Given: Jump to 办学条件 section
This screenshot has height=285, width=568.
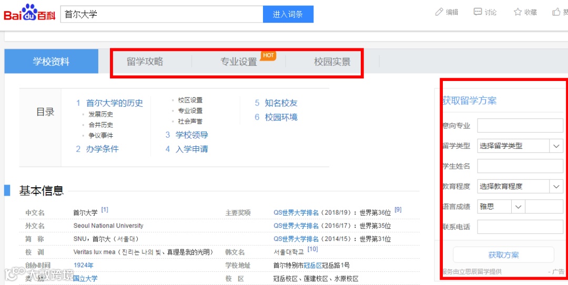Looking at the screenshot, I should [x=102, y=149].
